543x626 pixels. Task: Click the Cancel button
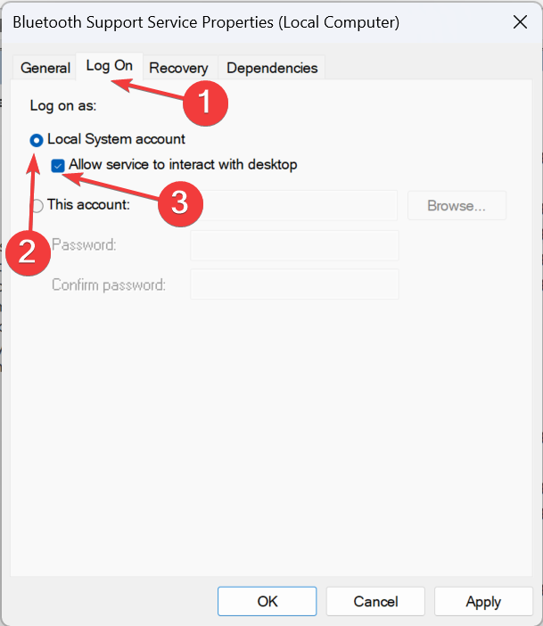tap(375, 601)
